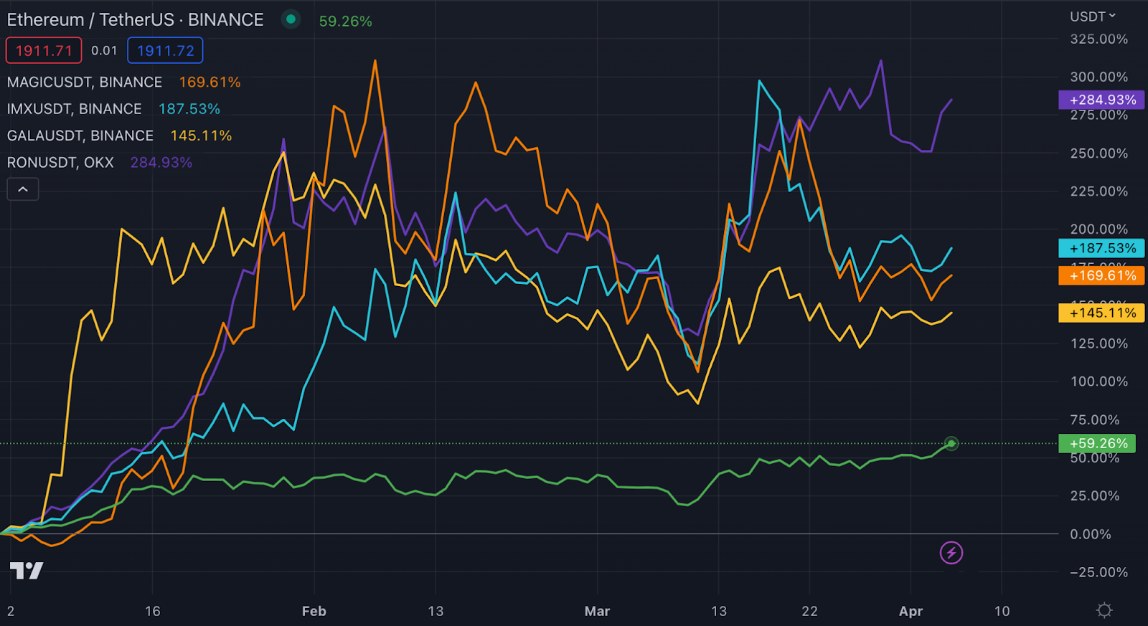This screenshot has width=1148, height=626.
Task: Open chart settings gear icon
Action: (1104, 610)
